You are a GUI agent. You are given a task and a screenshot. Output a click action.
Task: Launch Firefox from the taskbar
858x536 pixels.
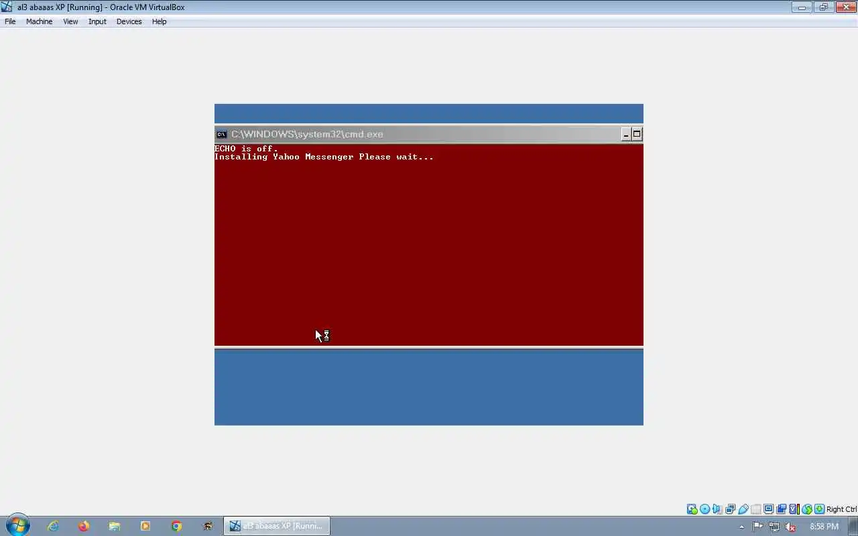pyautogui.click(x=84, y=526)
